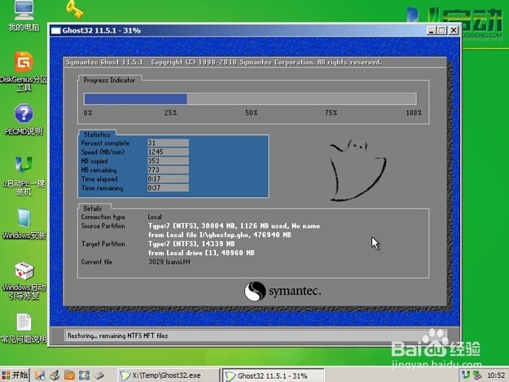Screen dimensions: 509x382
Task: Click the Time remaining value 0:37
Action: pos(168,187)
